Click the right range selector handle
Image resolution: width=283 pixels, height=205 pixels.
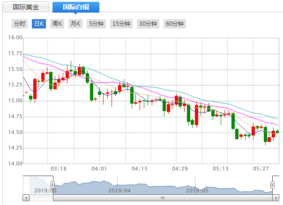click(x=272, y=185)
